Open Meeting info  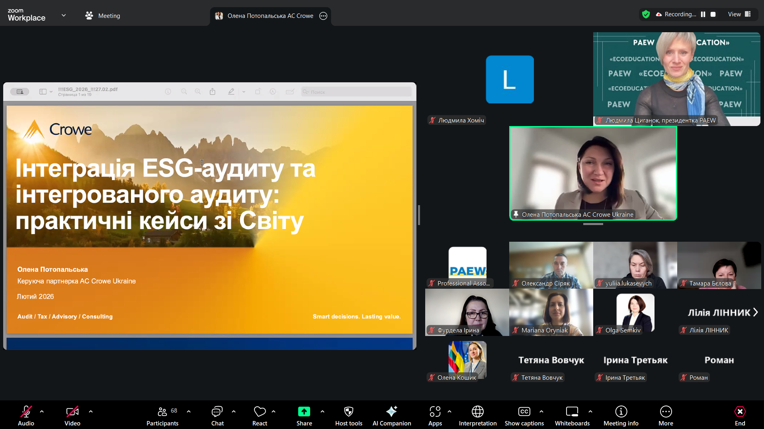[621, 415]
